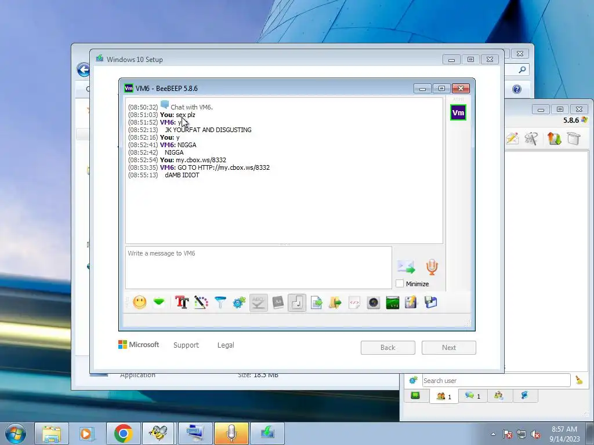Image resolution: width=594 pixels, height=445 pixels.
Task: Record a voice message with orange microphone
Action: (x=432, y=267)
